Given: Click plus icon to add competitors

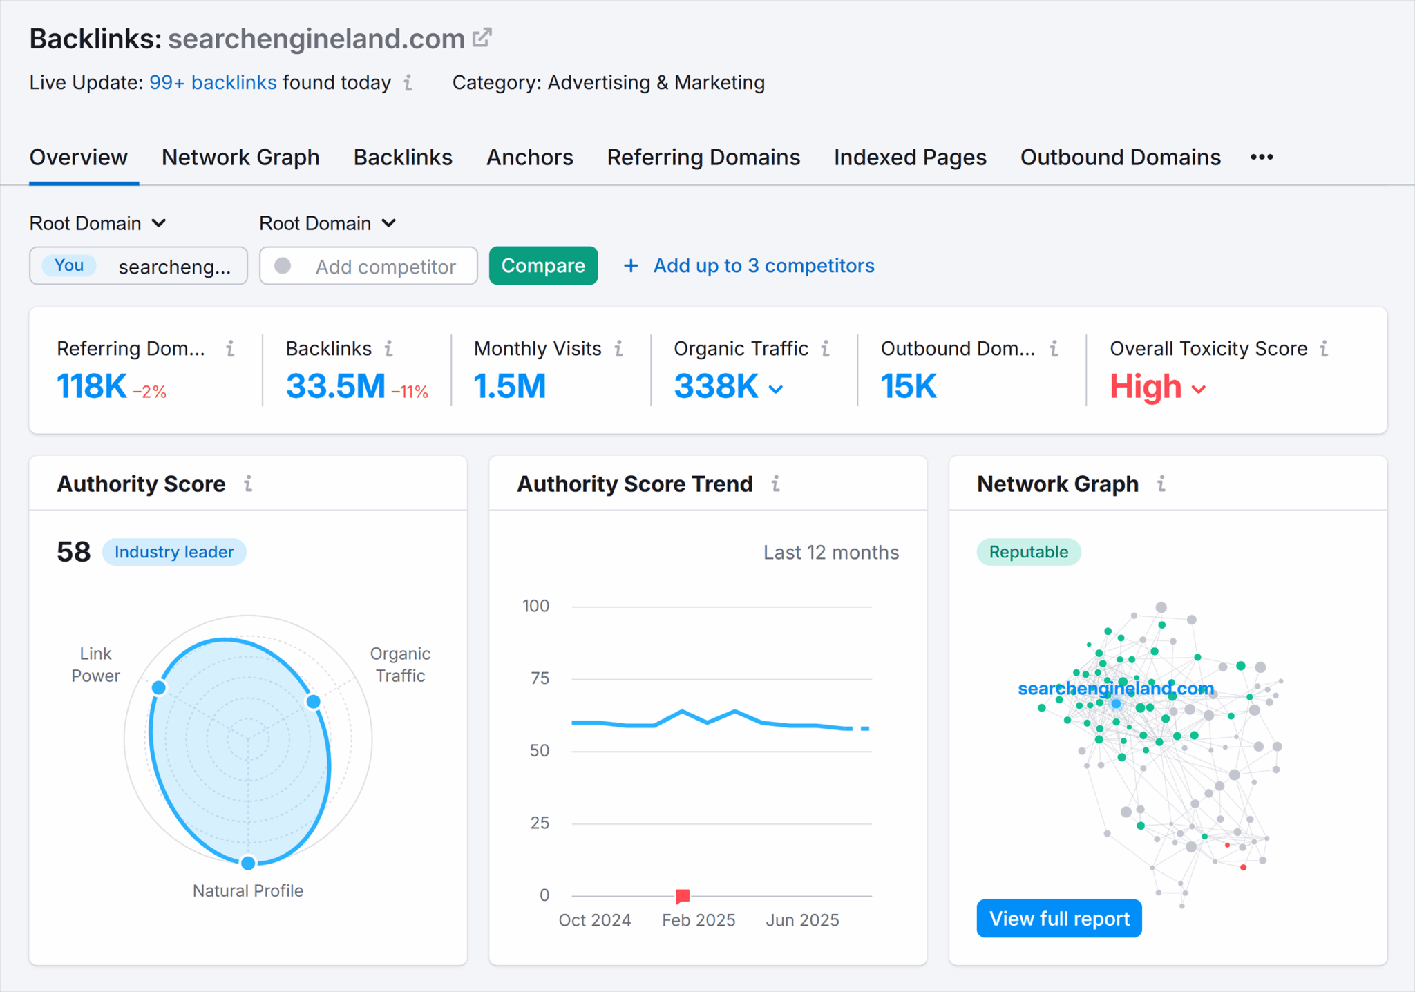Looking at the screenshot, I should point(631,265).
